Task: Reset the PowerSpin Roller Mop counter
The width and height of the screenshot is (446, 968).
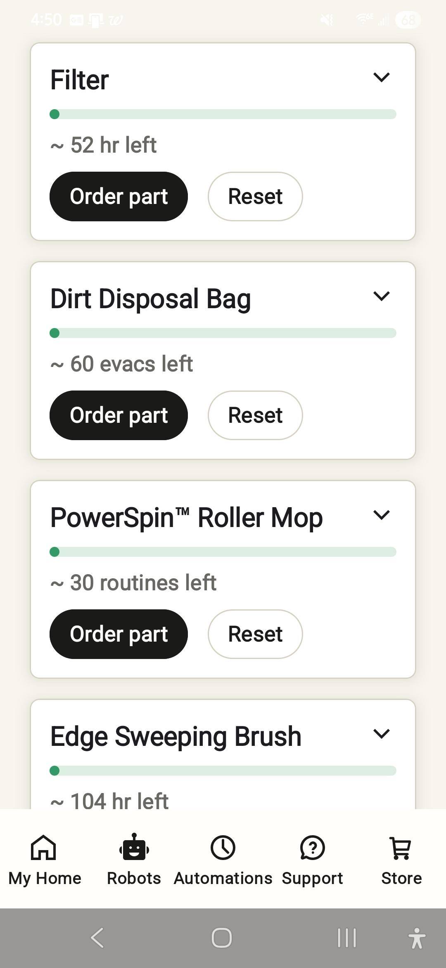Action: click(x=255, y=634)
